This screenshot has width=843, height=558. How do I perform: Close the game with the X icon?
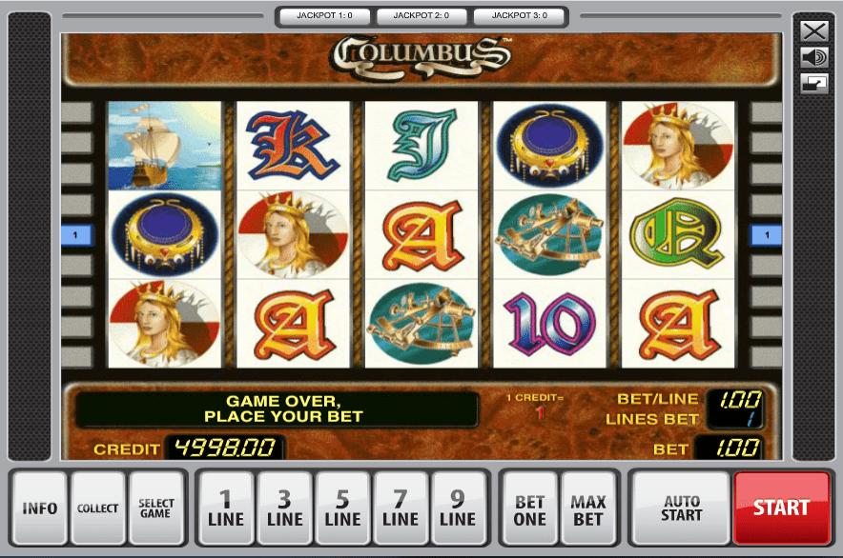pyautogui.click(x=814, y=31)
